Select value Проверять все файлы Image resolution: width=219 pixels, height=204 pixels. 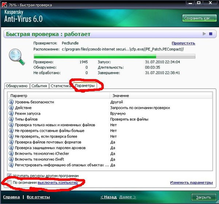[x=129, y=119]
